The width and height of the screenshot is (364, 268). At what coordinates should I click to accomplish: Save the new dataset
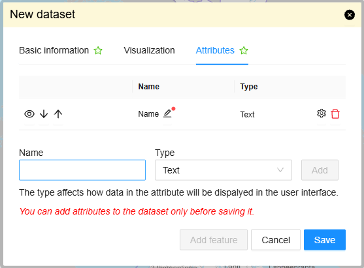click(x=325, y=240)
